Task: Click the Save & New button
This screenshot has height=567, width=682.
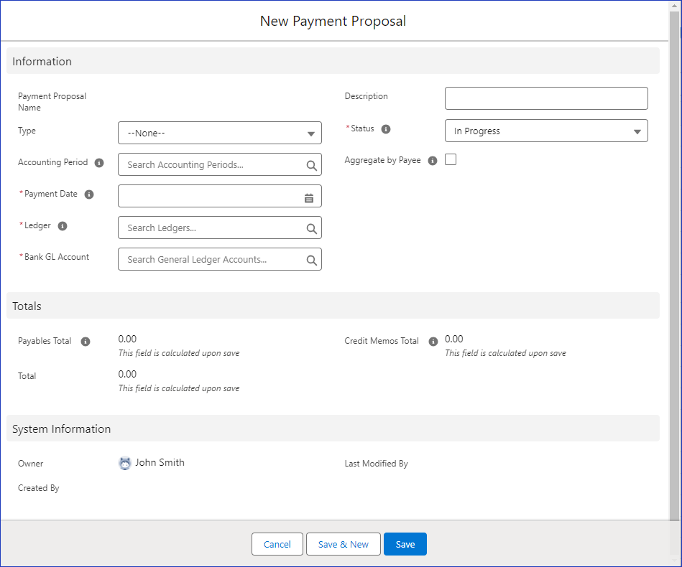Action: coord(343,545)
